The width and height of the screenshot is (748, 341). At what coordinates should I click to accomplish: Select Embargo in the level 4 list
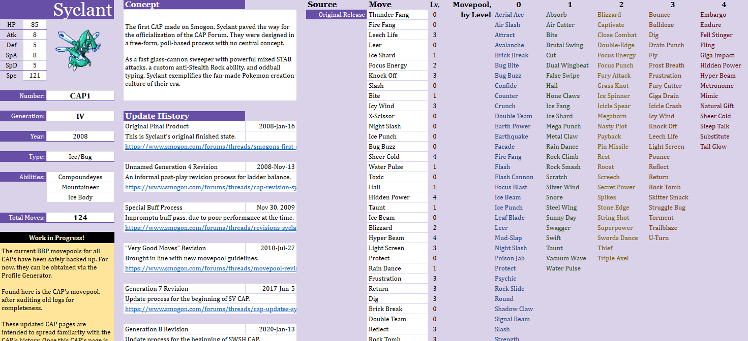pyautogui.click(x=713, y=15)
